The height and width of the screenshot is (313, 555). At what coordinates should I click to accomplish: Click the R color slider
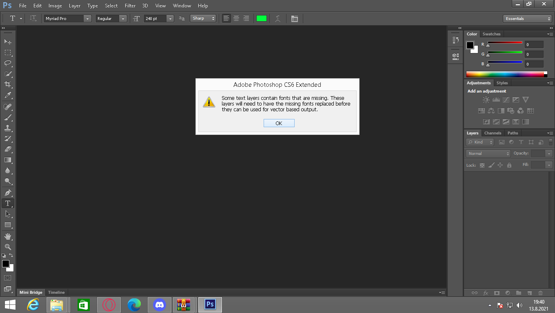click(x=505, y=42)
